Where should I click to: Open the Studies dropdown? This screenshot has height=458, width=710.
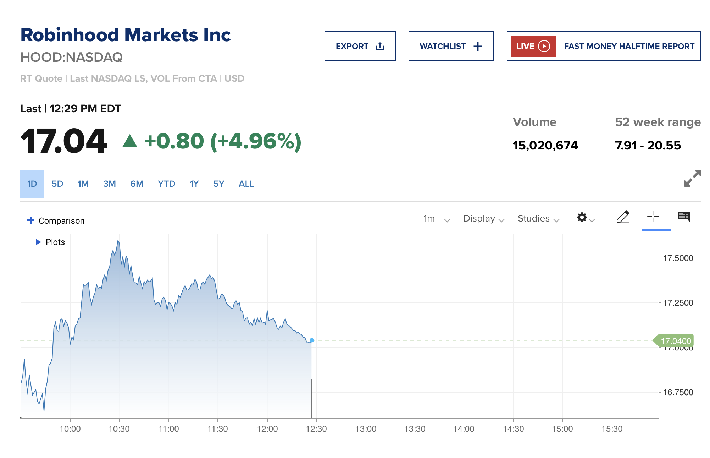pos(538,219)
